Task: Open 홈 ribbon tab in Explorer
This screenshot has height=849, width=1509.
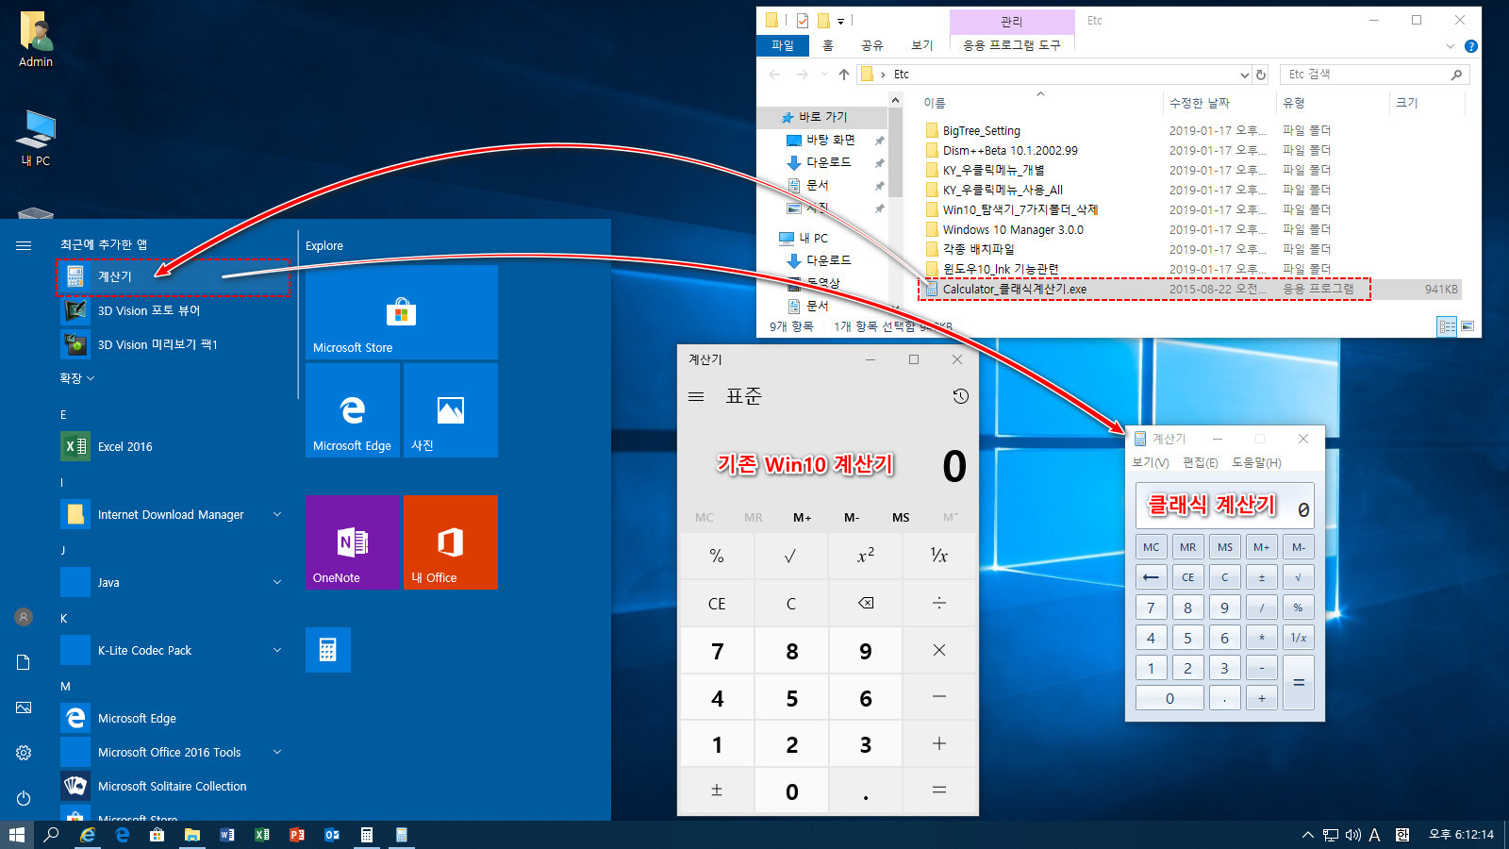Action: coord(828,45)
